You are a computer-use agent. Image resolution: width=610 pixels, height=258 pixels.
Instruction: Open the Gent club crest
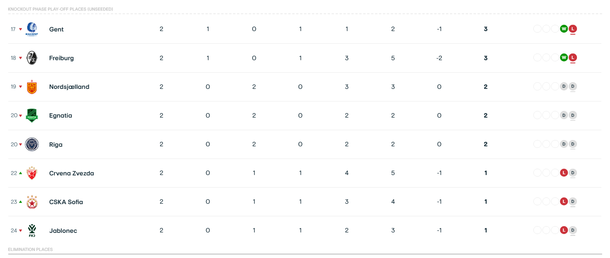(x=32, y=29)
